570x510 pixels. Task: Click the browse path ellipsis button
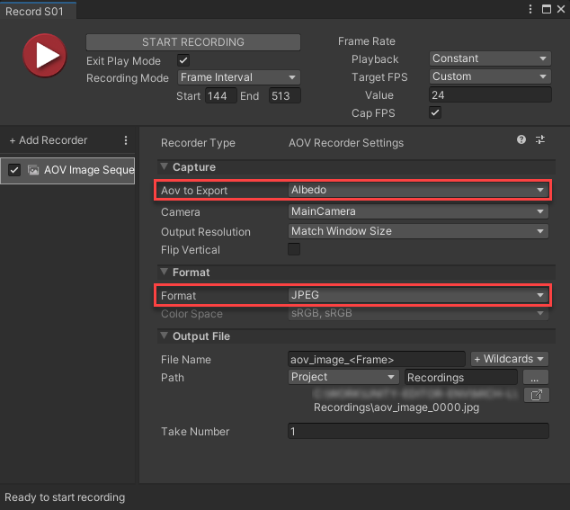(x=534, y=378)
